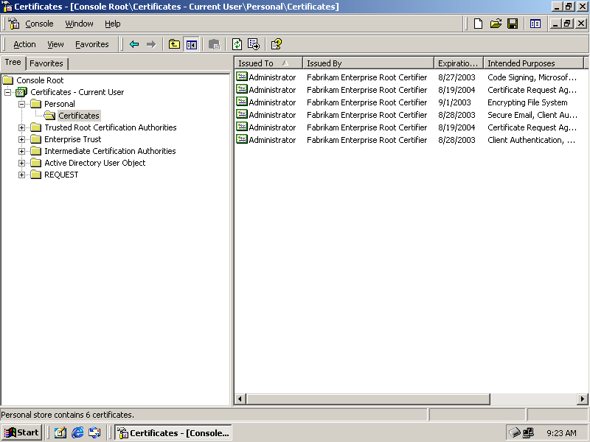The width and height of the screenshot is (590, 442).
Task: Expand the REQUEST folder node
Action: [x=22, y=175]
